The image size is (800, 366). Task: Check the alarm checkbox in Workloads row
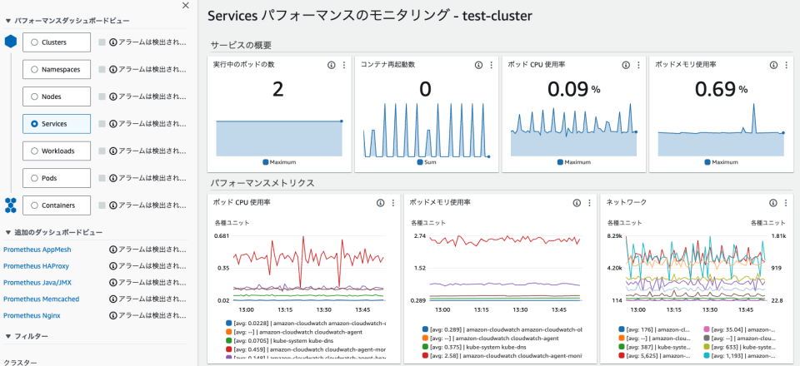click(x=102, y=151)
